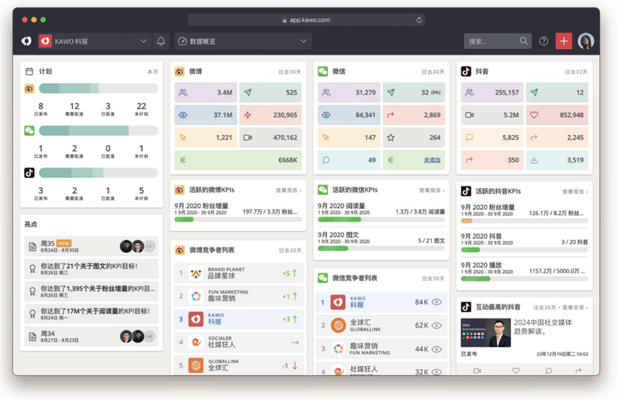
Task: Select Brand Planet 品牌星球 competitor row
Action: (239, 273)
